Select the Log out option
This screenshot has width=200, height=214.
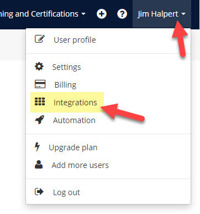pos(66,192)
